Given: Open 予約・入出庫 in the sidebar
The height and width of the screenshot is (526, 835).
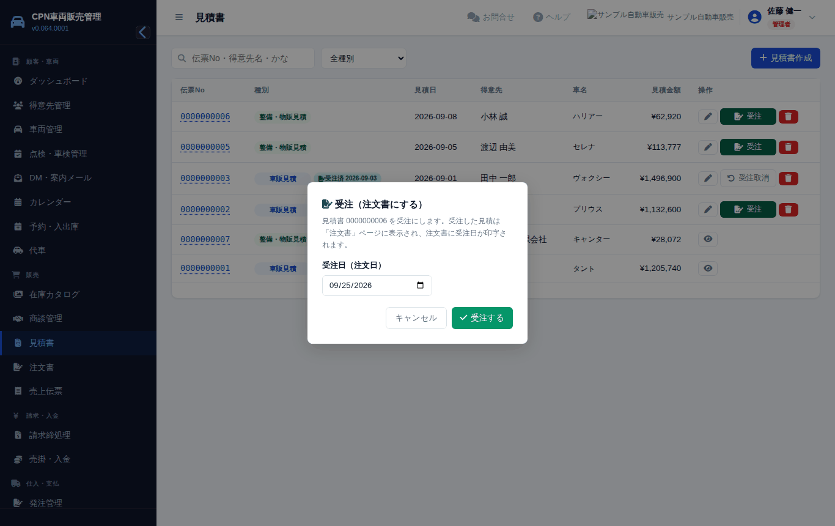Looking at the screenshot, I should click(x=78, y=226).
